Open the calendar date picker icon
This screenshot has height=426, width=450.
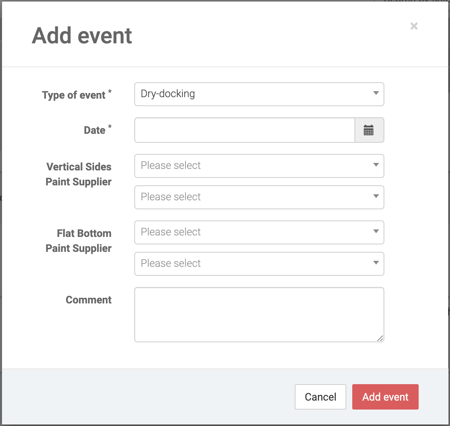pos(369,130)
